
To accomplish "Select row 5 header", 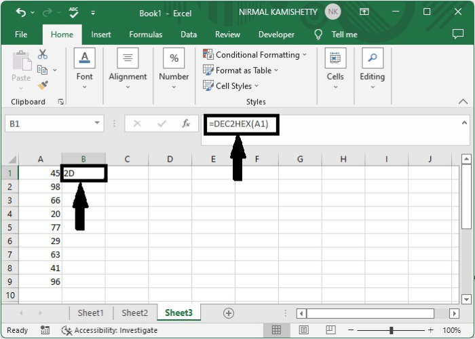I will 9,228.
